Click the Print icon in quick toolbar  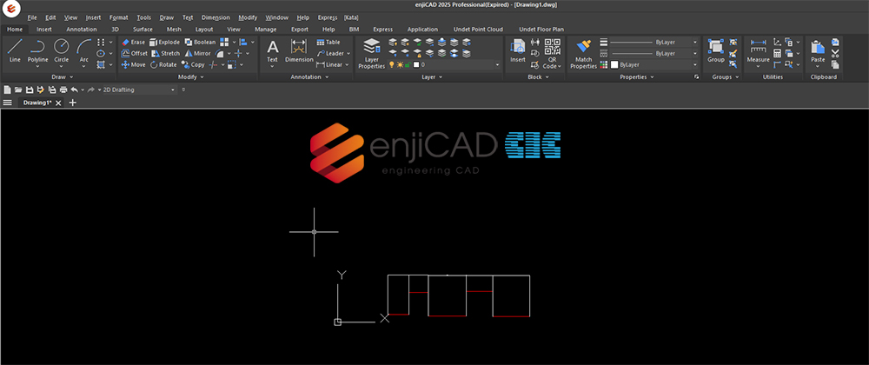click(63, 90)
